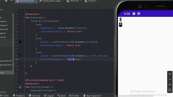Click the project panel vertical scrollbar
Image resolution: width=173 pixels, height=97 pixels.
13,42
